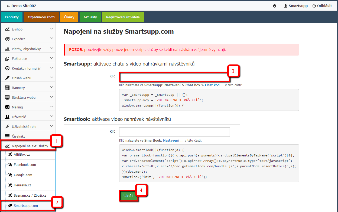Viewport: 338px width, 212px height.
Task: Click the Struktura webu monitor icon
Action: pos(7,97)
